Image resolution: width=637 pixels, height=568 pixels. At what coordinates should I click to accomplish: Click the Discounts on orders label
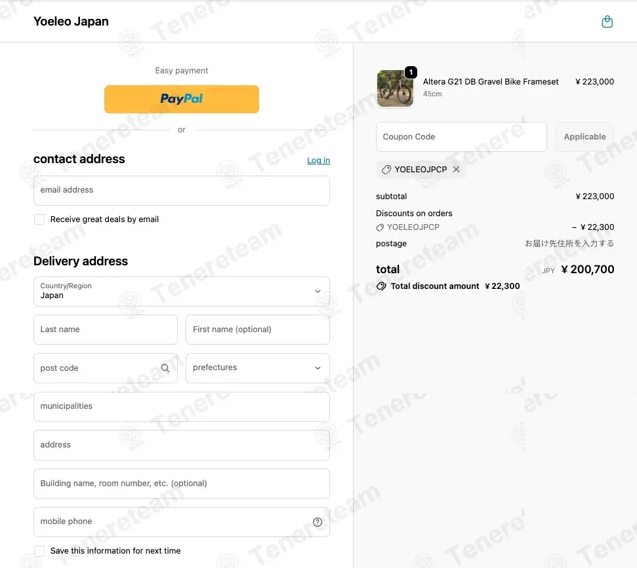pos(414,214)
